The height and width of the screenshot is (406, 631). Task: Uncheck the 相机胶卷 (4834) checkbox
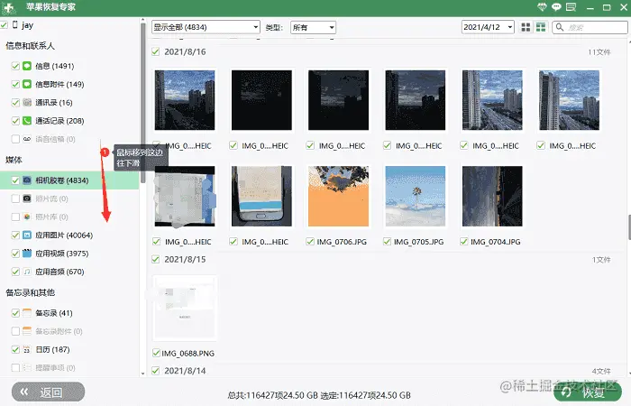pos(15,180)
